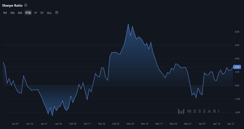Click the Sharpe Ratio chart title
This screenshot has width=244, height=129.
tap(12, 5)
